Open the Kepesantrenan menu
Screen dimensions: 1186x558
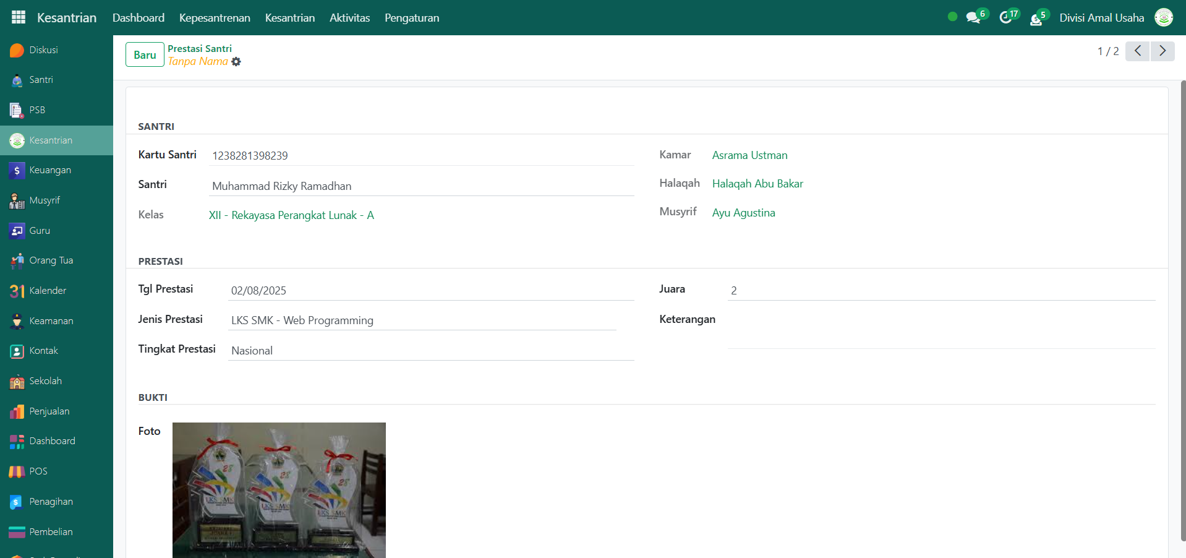[215, 18]
